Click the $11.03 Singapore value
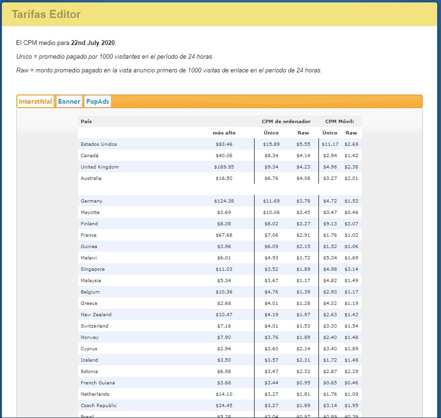 [x=224, y=269]
